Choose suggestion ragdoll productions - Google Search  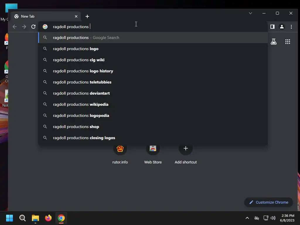(153, 38)
